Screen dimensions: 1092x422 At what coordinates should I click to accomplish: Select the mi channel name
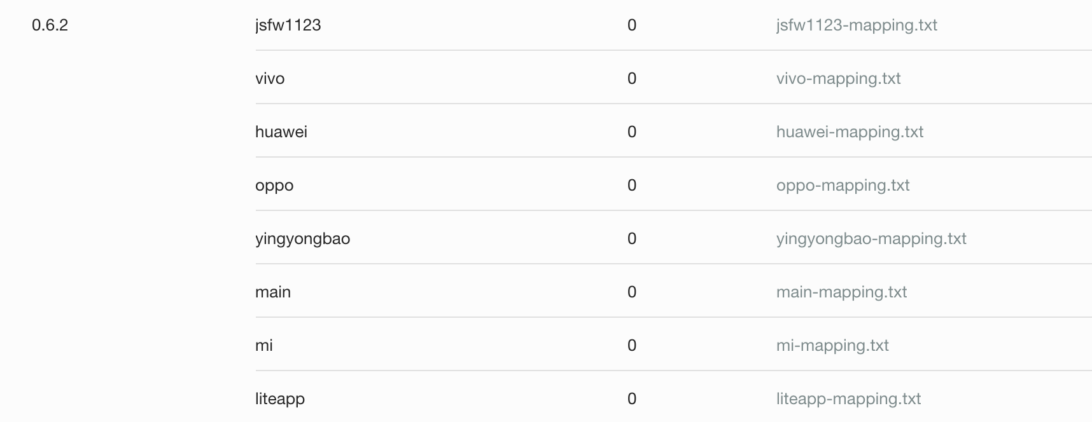[264, 346]
